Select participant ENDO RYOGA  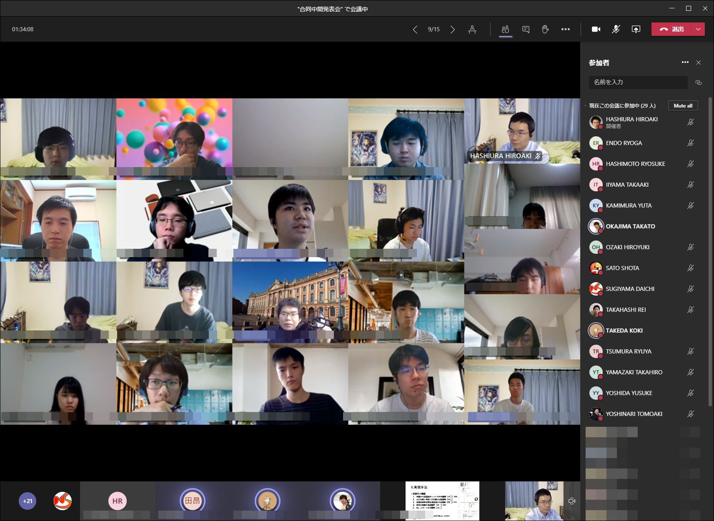tap(642, 143)
